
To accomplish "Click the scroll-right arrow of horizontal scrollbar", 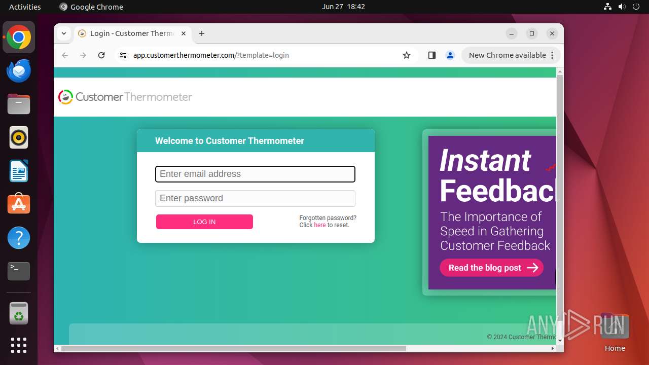I will pos(553,348).
